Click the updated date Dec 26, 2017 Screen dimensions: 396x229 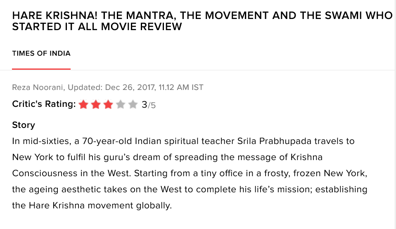click(130, 87)
